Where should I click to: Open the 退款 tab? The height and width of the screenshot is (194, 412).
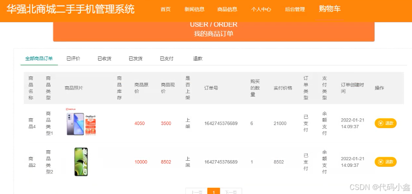click(x=198, y=59)
